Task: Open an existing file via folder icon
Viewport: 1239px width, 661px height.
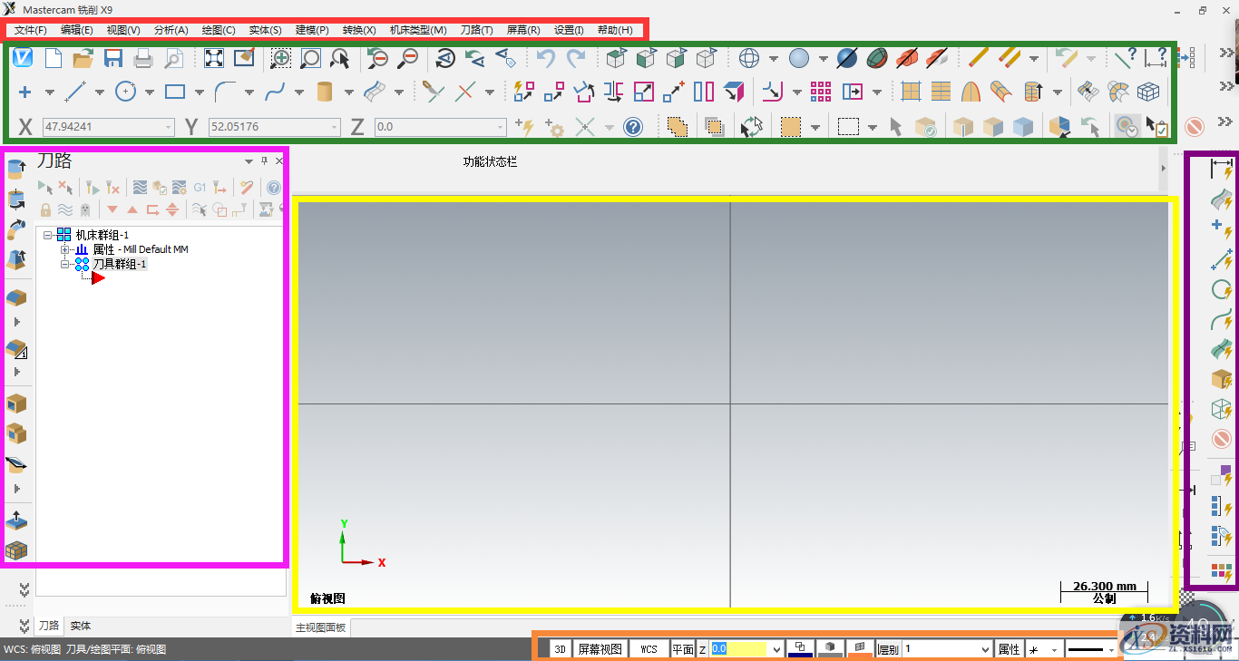Action: tap(83, 59)
